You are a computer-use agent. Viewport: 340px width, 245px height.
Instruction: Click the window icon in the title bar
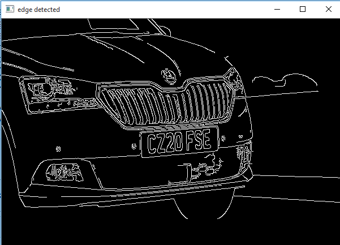pyautogui.click(x=8, y=9)
